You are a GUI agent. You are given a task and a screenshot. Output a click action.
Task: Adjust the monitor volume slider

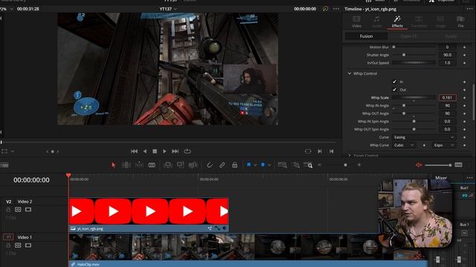438,165
